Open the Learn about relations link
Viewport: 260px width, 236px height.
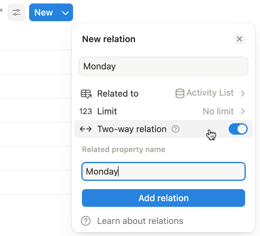(140, 221)
